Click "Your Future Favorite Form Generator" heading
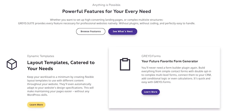Viewport: 225px width, 111px height. pyautogui.click(x=170, y=61)
